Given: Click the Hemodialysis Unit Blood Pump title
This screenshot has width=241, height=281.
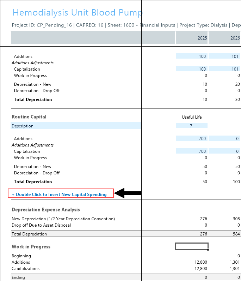Looking at the screenshot, I should click(x=78, y=13).
